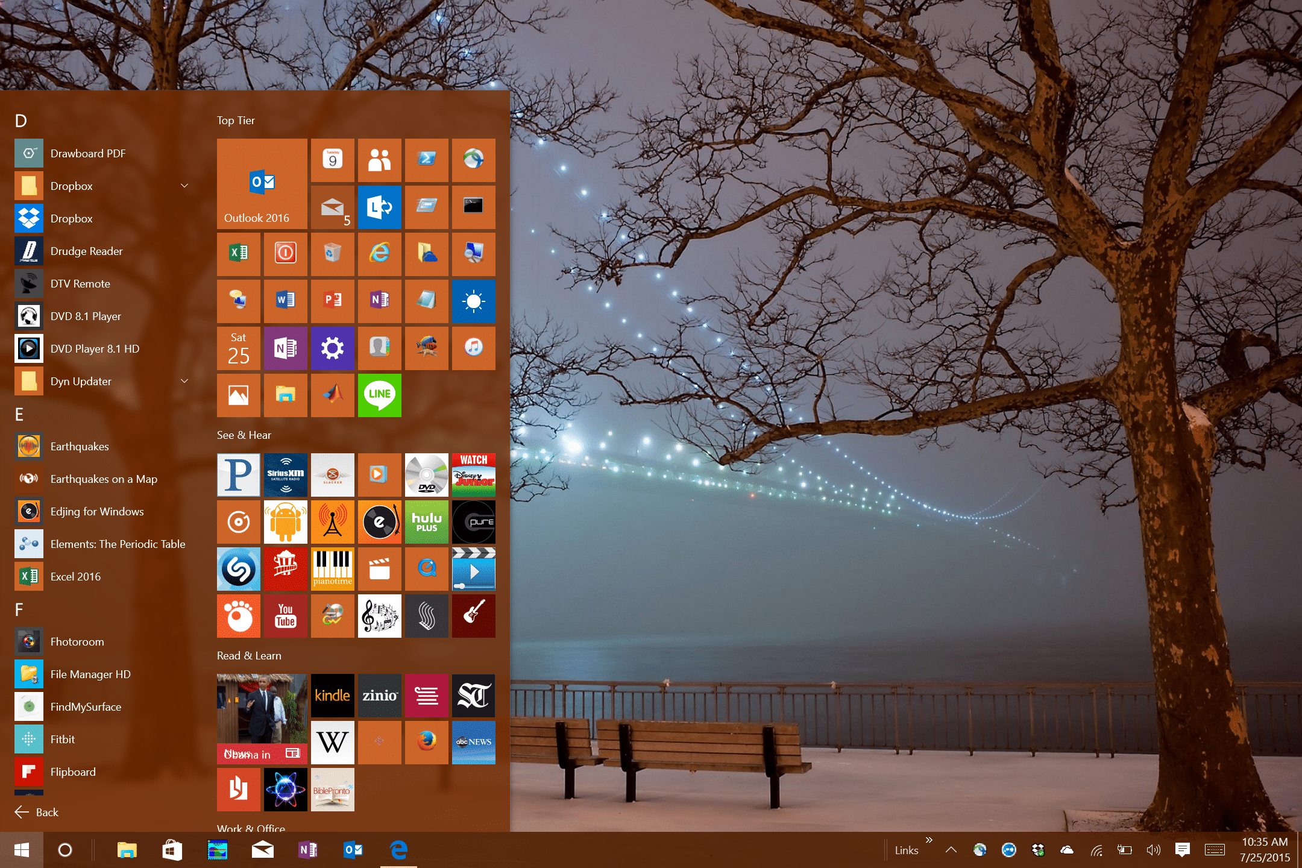
Task: Open the Watch Disney Junior tile
Action: [x=474, y=474]
